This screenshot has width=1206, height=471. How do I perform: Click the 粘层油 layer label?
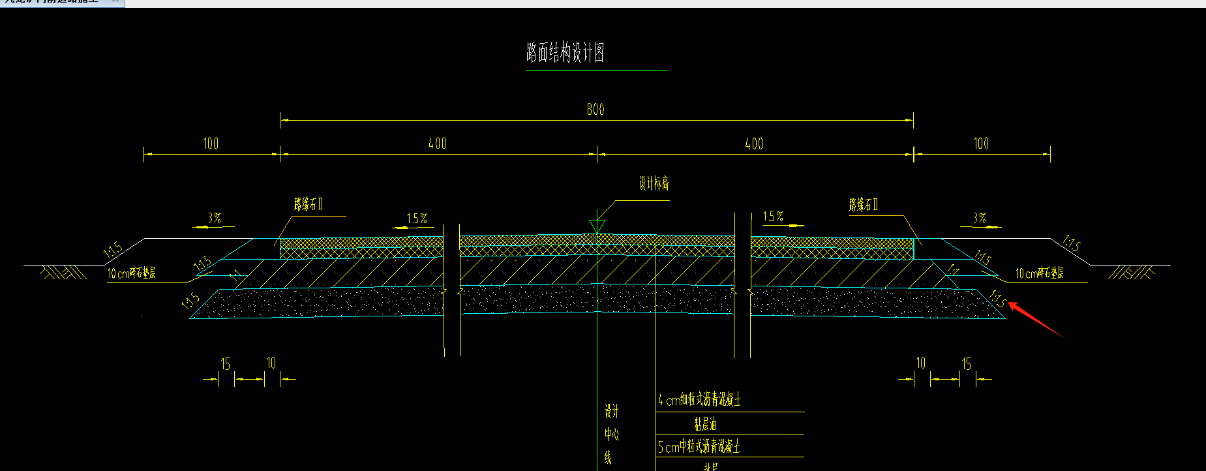coord(705,424)
